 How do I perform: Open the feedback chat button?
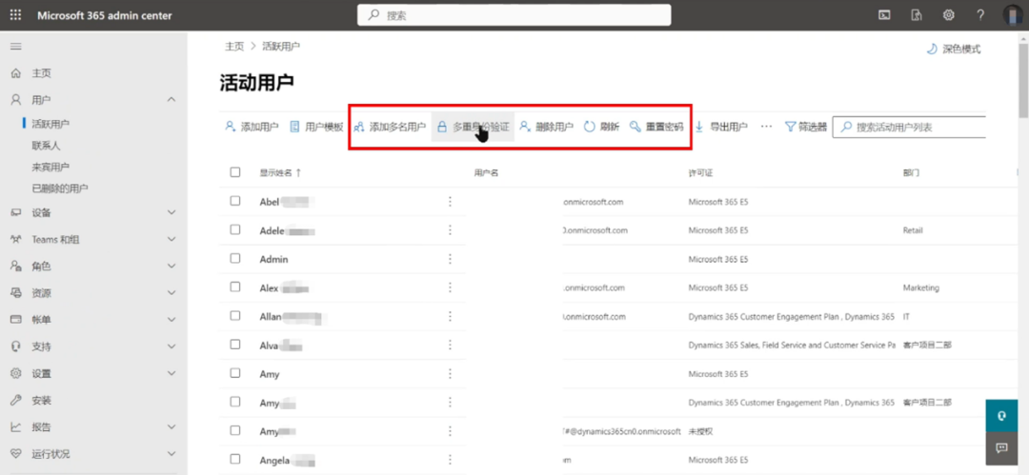[1001, 448]
